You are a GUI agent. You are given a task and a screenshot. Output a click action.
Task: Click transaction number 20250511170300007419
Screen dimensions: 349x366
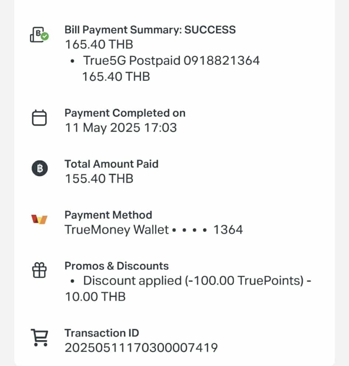click(x=141, y=348)
